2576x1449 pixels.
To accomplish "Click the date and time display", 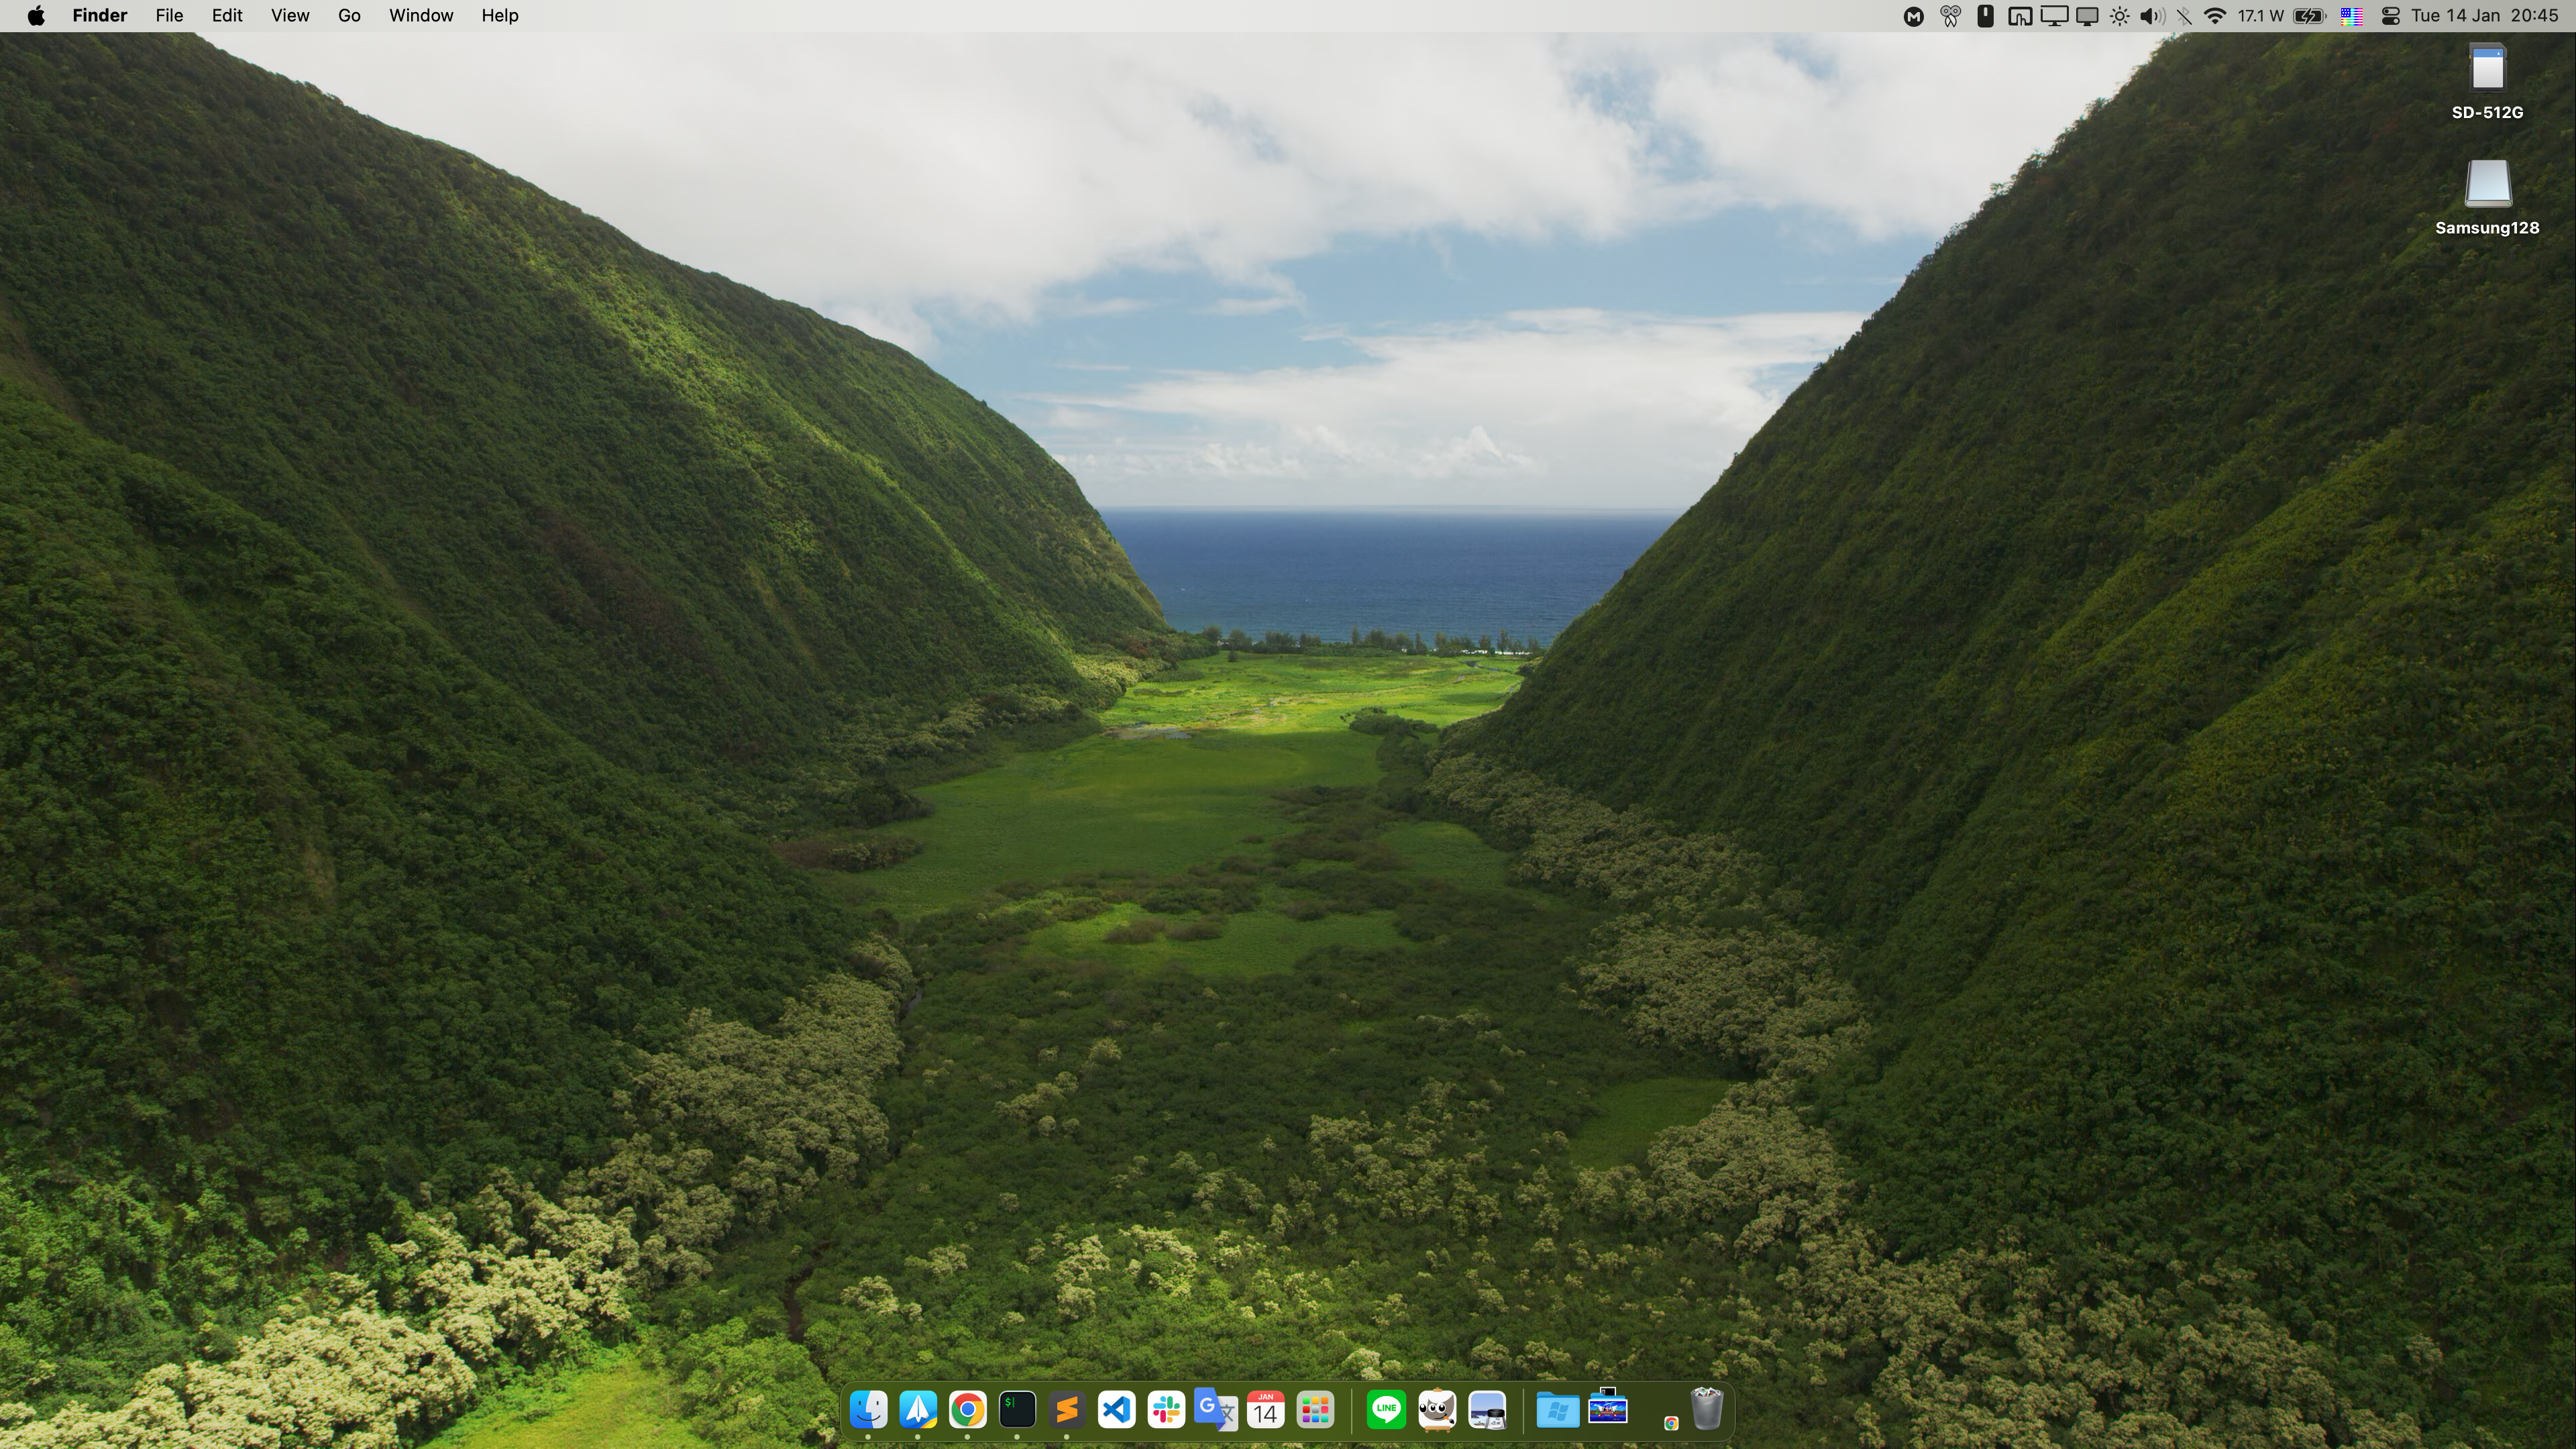I will click(x=2484, y=16).
